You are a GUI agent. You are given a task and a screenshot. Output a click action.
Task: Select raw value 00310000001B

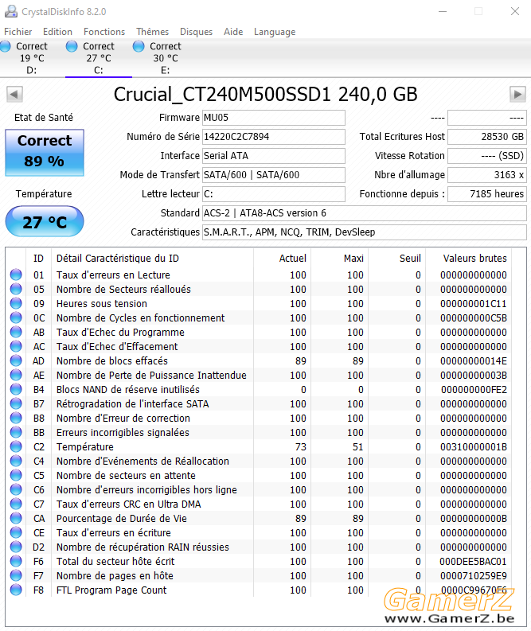473,446
